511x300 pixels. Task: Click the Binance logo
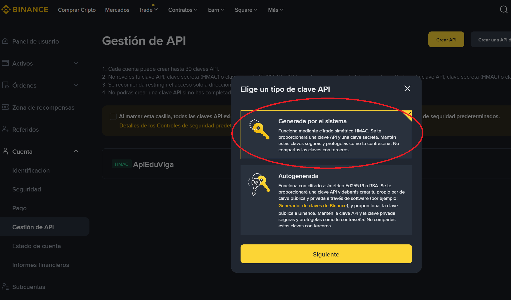click(x=25, y=10)
